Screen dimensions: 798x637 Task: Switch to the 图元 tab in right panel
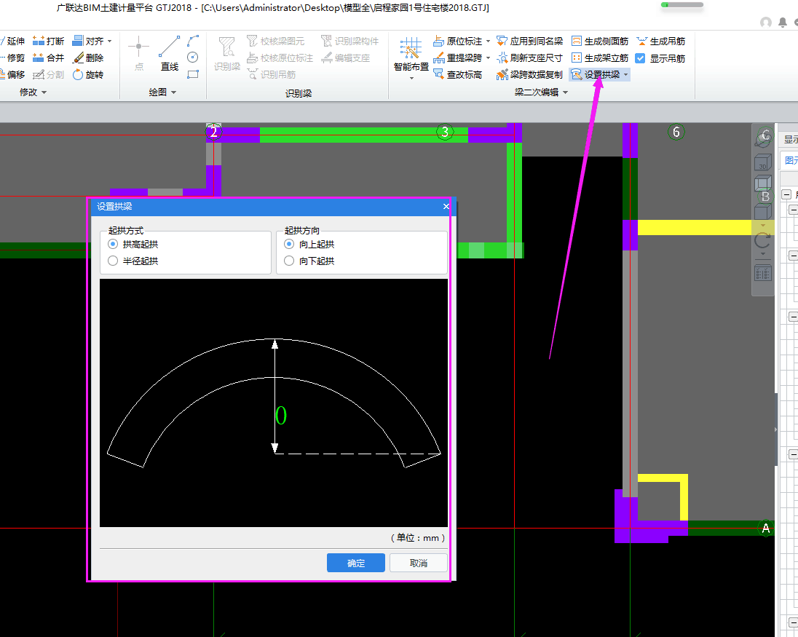(x=791, y=161)
